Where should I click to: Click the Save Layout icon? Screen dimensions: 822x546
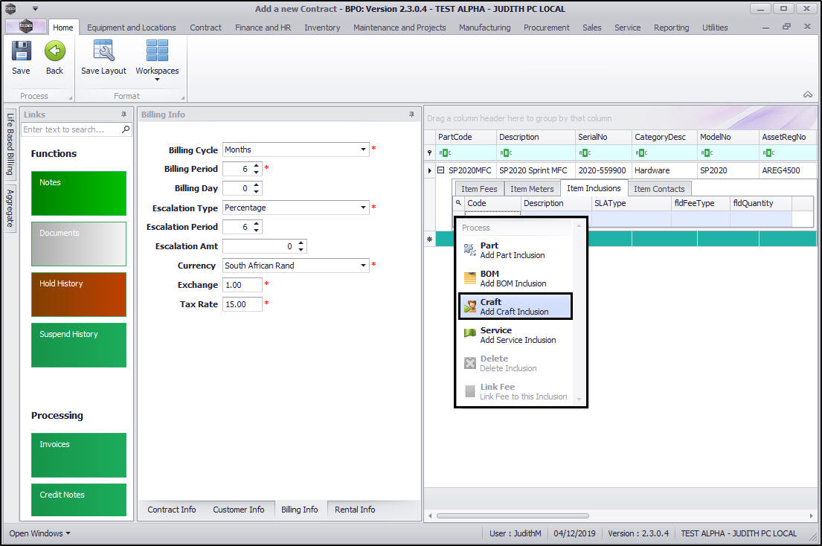(103, 51)
